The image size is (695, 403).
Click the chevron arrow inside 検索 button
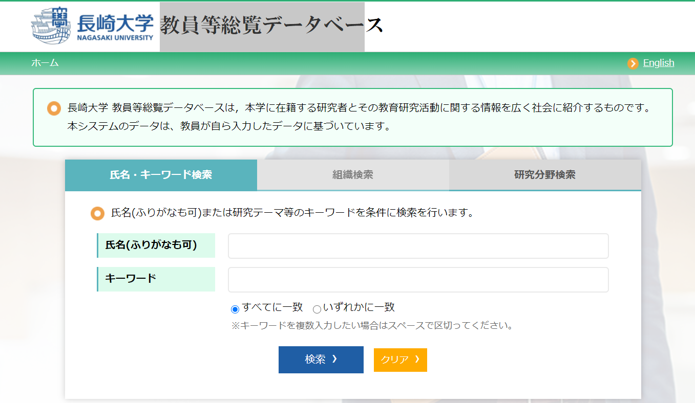coord(334,359)
